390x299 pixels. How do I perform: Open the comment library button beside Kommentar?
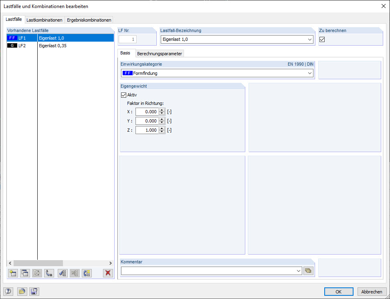(x=308, y=271)
